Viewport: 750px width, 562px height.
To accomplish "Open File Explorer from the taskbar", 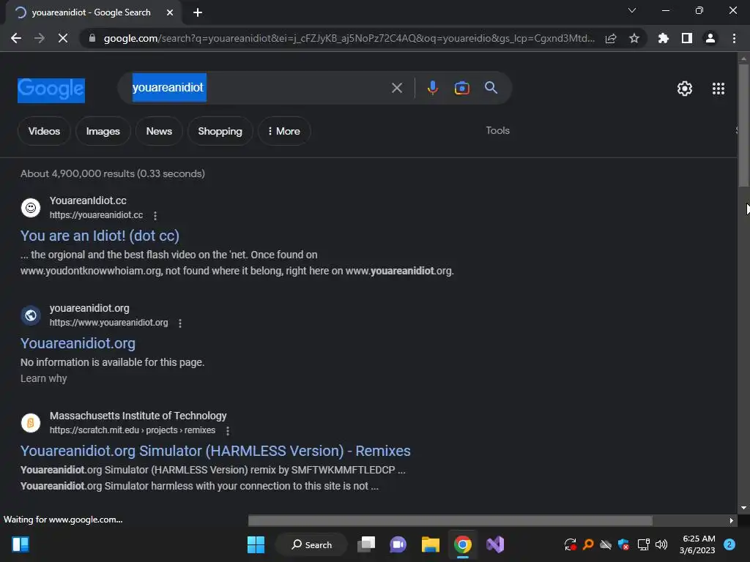I will (x=431, y=544).
